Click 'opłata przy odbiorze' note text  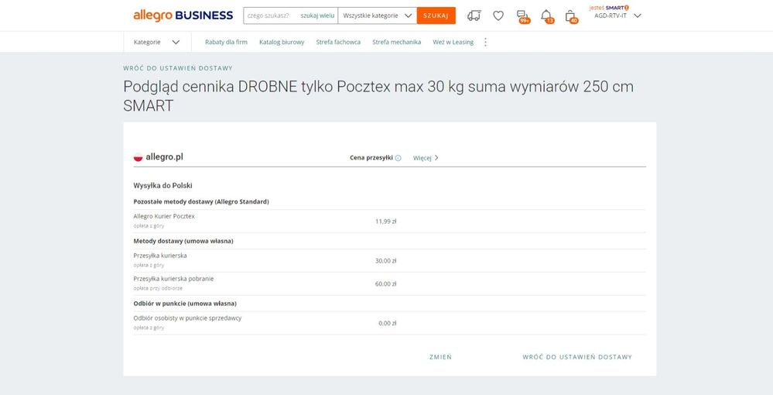coord(158,288)
